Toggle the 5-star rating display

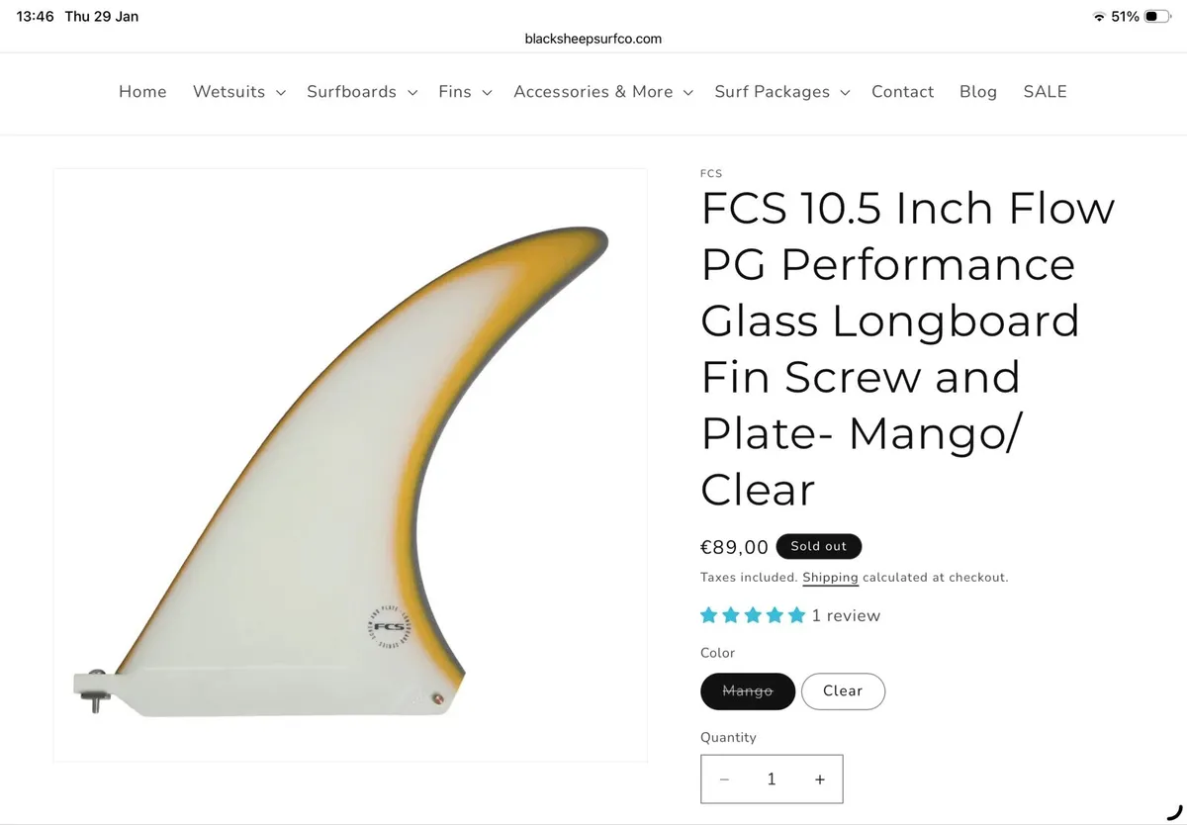coord(753,614)
